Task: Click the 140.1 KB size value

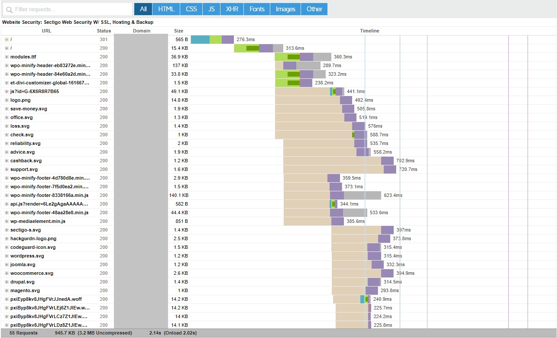Action: (178, 195)
